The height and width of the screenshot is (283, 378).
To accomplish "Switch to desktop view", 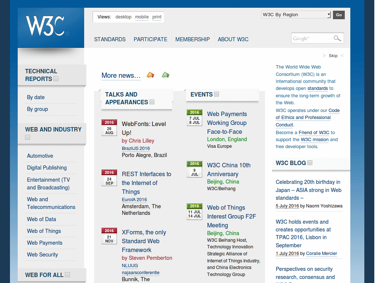I will click(x=123, y=17).
